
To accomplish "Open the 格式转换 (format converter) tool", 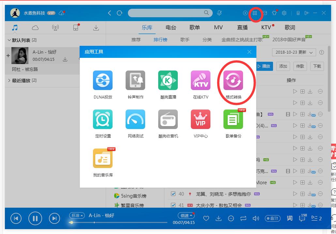I will click(233, 80).
